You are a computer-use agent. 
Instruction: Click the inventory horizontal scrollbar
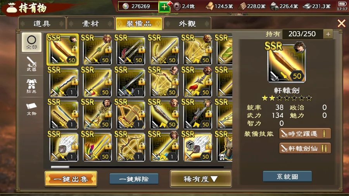137,167
